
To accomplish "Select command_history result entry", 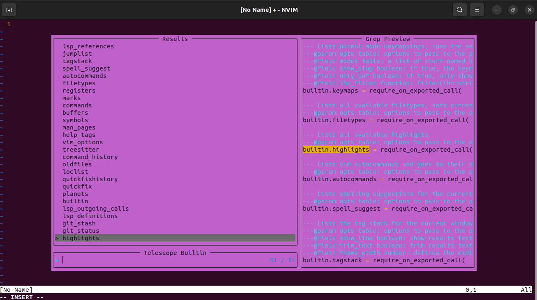I will [x=90, y=157].
